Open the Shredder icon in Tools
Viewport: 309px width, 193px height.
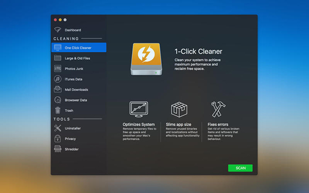(58, 149)
